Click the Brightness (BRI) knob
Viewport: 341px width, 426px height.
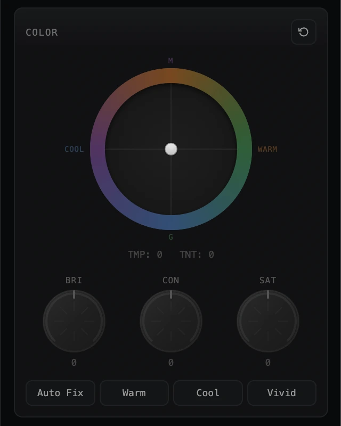pyautogui.click(x=74, y=321)
